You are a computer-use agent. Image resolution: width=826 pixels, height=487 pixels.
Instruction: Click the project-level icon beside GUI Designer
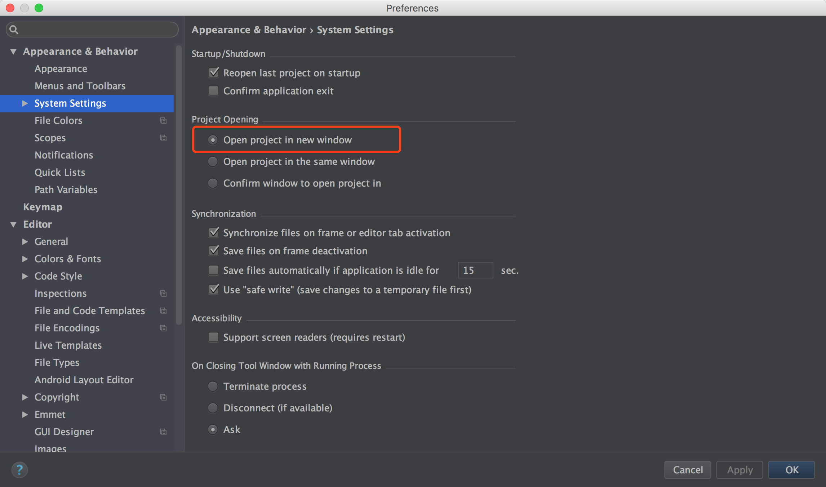click(163, 432)
